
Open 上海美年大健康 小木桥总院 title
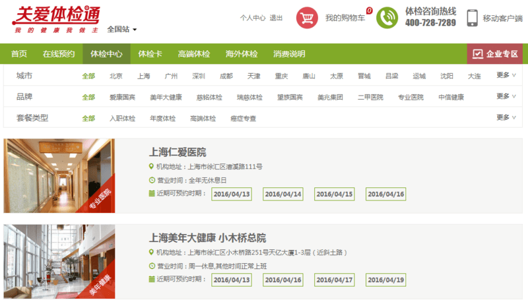pos(207,238)
